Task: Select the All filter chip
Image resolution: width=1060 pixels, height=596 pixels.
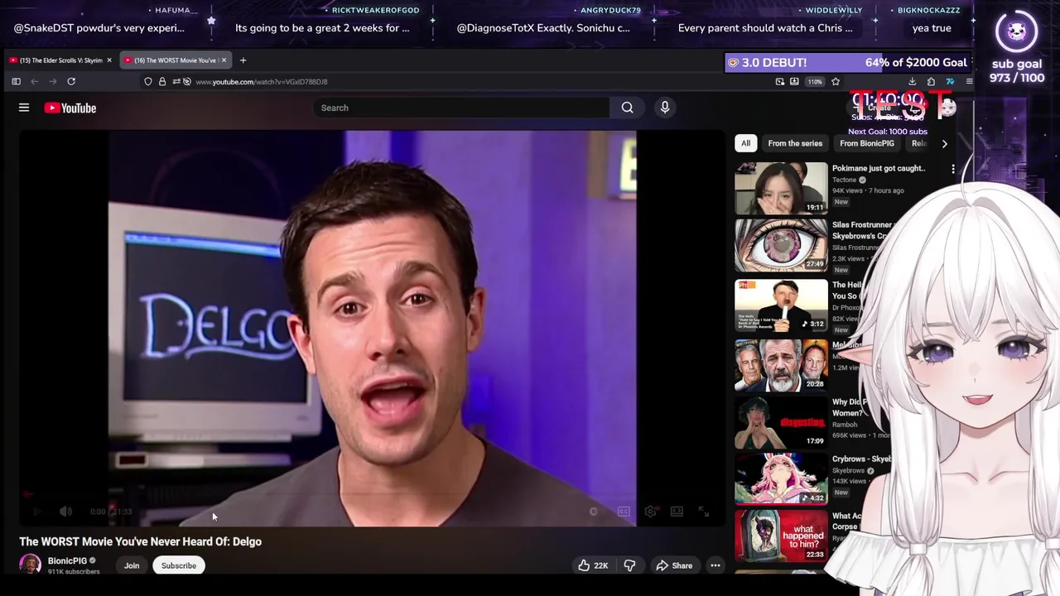Action: (x=745, y=143)
